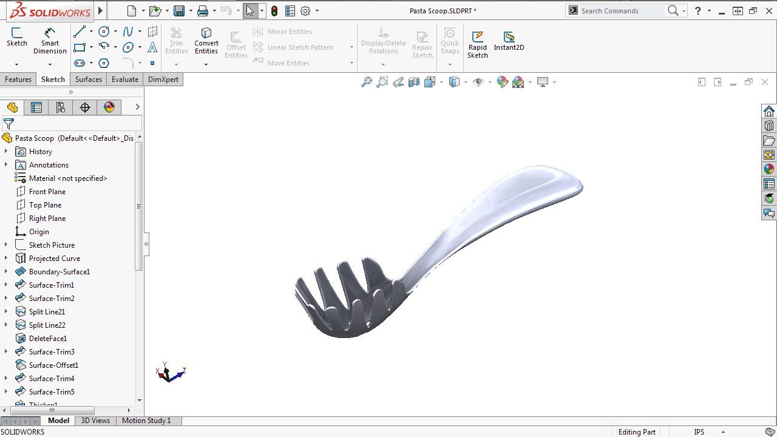Select the Smart Dimension tool
This screenshot has width=777, height=437.
pyautogui.click(x=49, y=41)
